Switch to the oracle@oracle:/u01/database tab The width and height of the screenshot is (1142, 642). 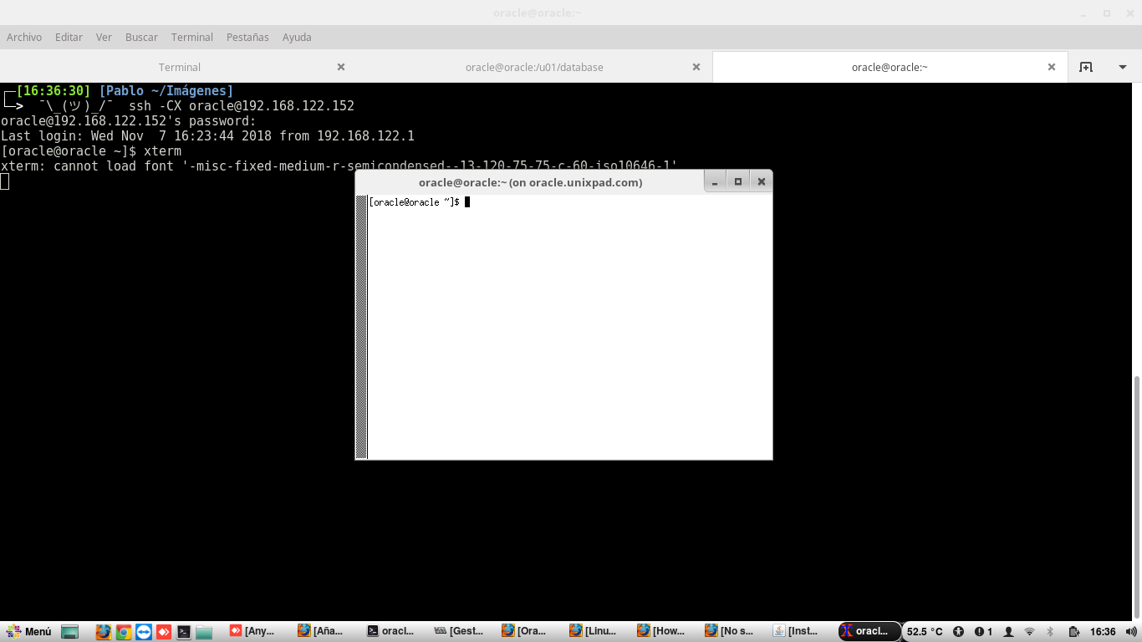click(x=534, y=67)
